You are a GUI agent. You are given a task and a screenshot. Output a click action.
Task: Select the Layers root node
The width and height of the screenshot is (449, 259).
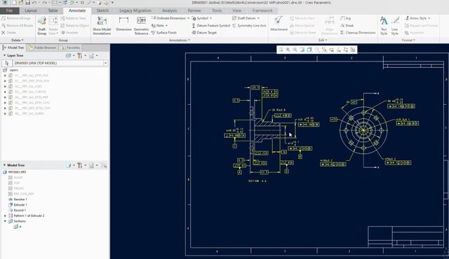click(x=11, y=70)
